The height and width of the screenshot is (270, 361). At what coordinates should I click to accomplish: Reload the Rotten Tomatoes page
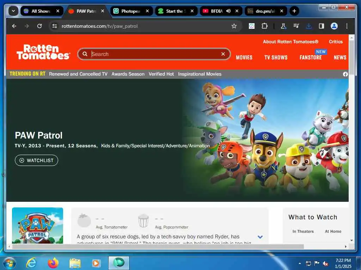click(x=39, y=26)
